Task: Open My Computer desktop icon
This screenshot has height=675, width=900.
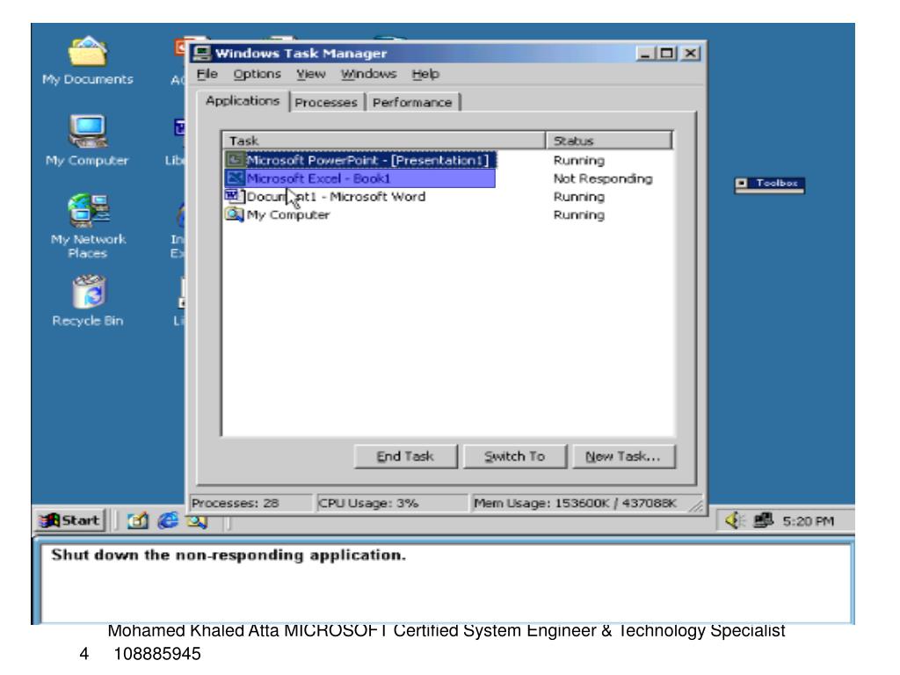Action: coord(87,141)
